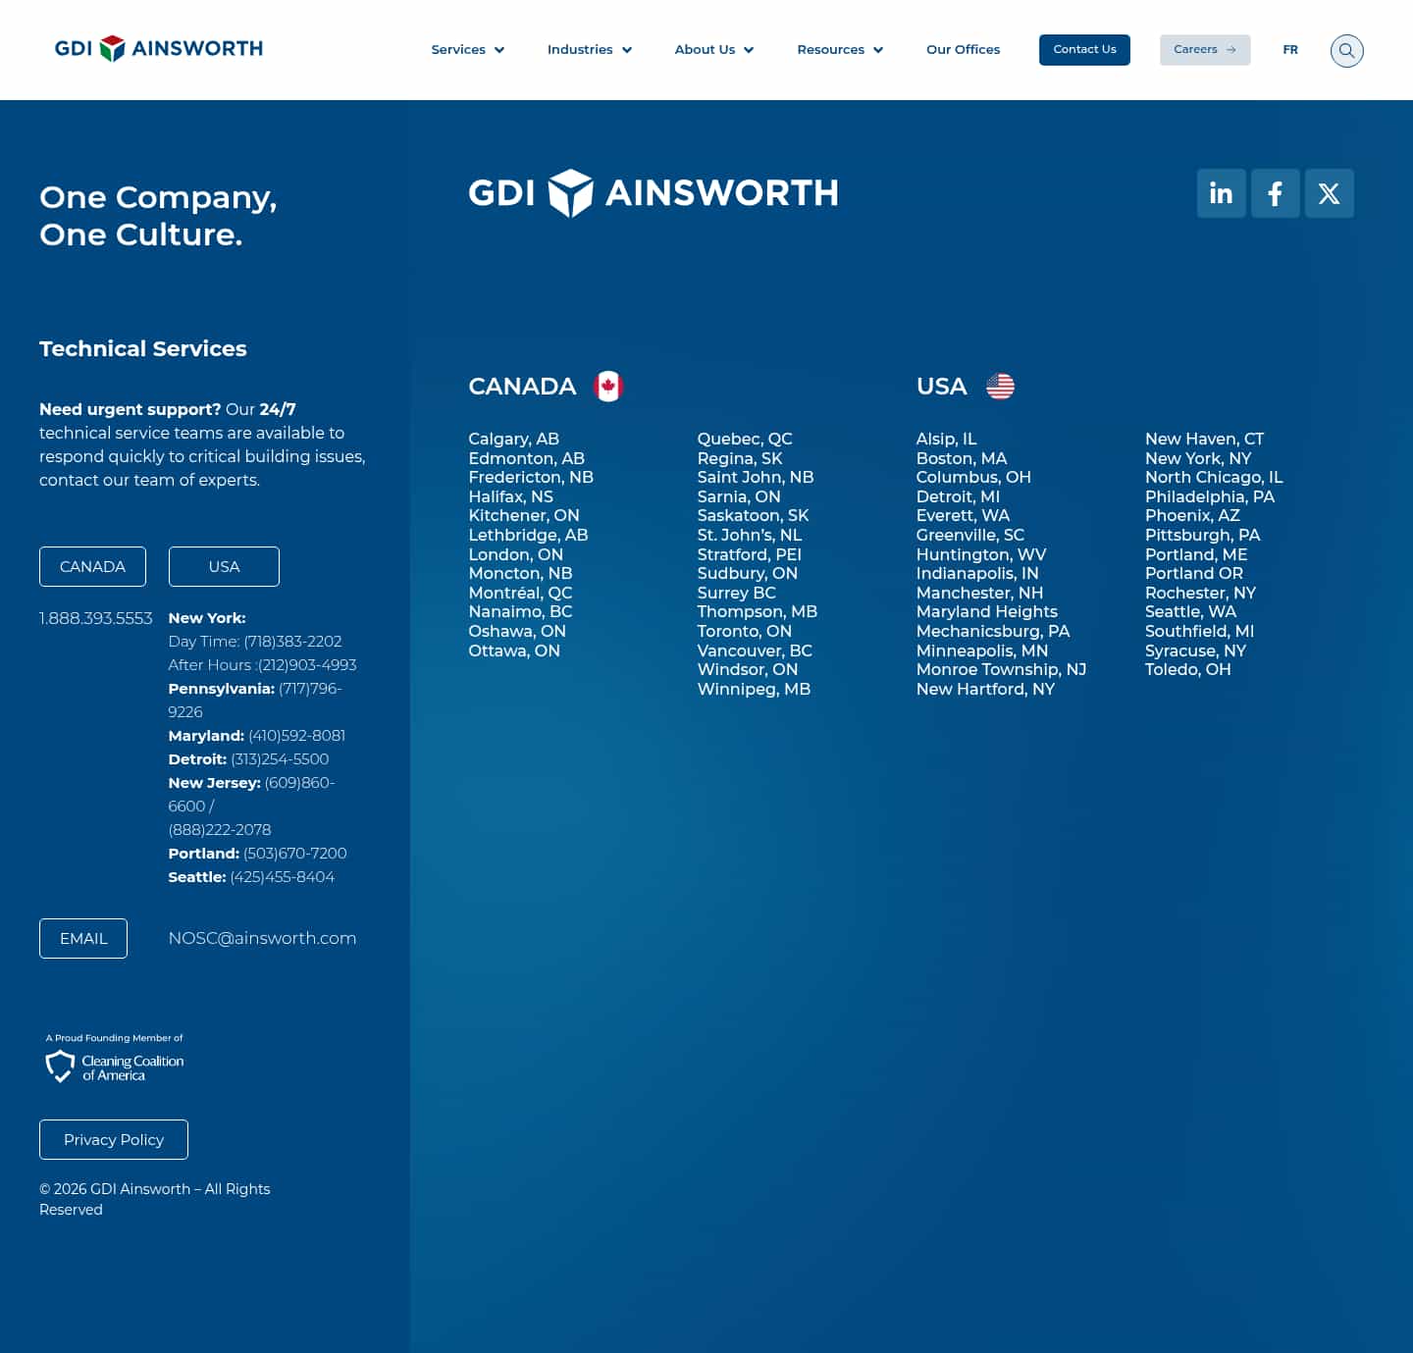Open the Toledo, OH office link
This screenshot has width=1413, height=1353.
1187,669
